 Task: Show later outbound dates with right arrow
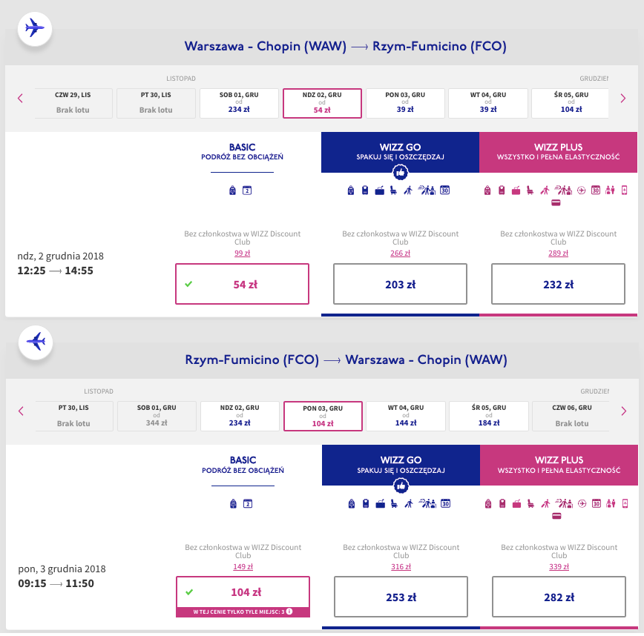point(623,98)
